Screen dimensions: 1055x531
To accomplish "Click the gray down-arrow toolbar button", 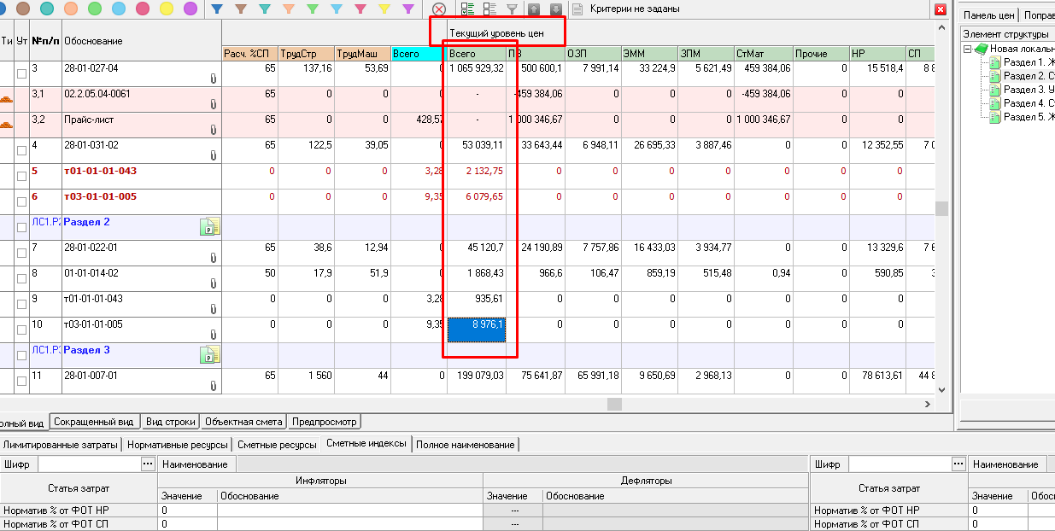I will [x=555, y=9].
